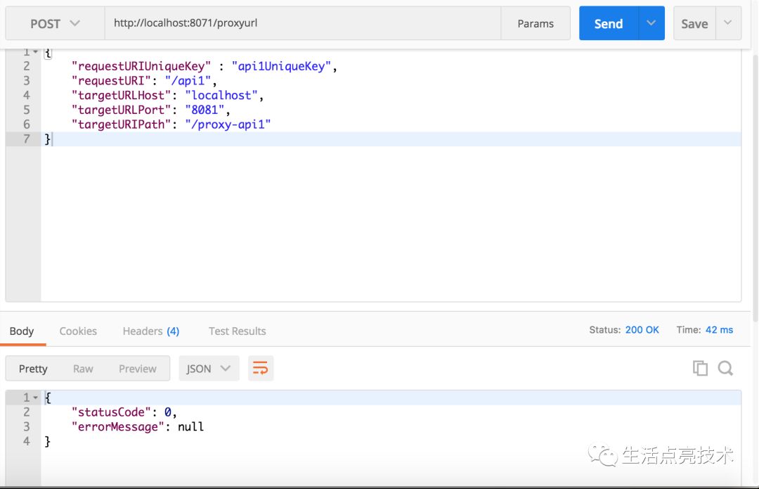Collapse the response JSON fold arrow at line 1
759x489 pixels.
pos(35,398)
